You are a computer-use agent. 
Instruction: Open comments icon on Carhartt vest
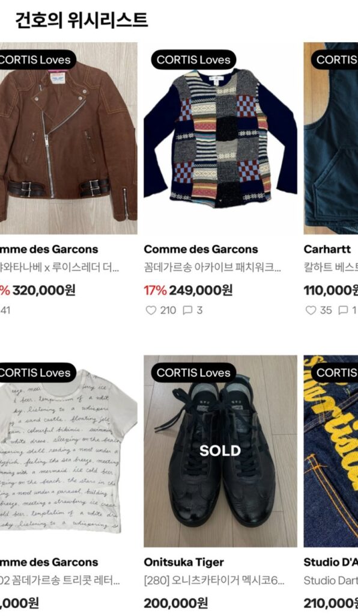(x=343, y=310)
